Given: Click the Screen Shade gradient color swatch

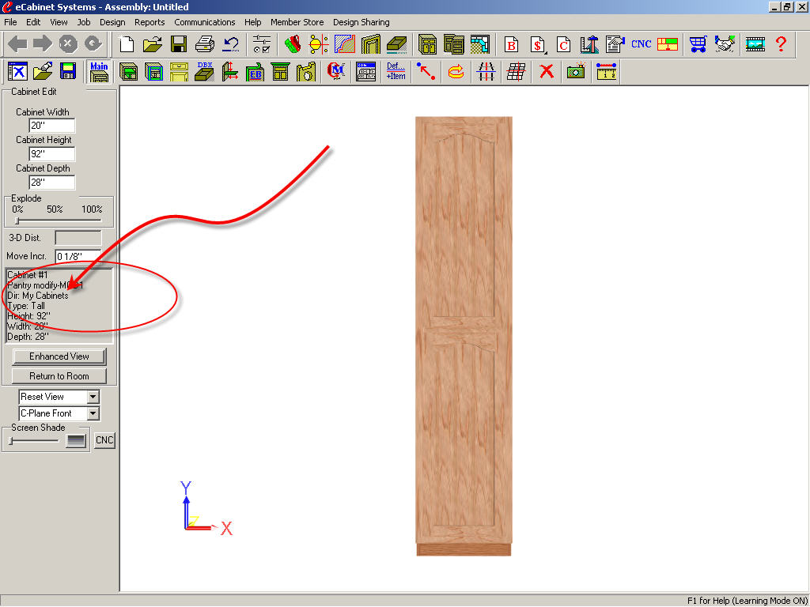Looking at the screenshot, I should tap(75, 441).
